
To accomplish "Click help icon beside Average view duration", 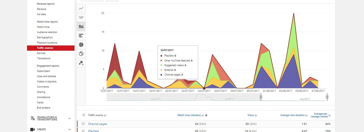I will pos(307,115).
